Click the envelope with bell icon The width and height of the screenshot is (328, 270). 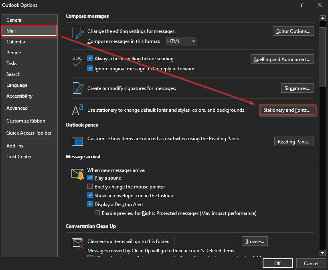77,174
